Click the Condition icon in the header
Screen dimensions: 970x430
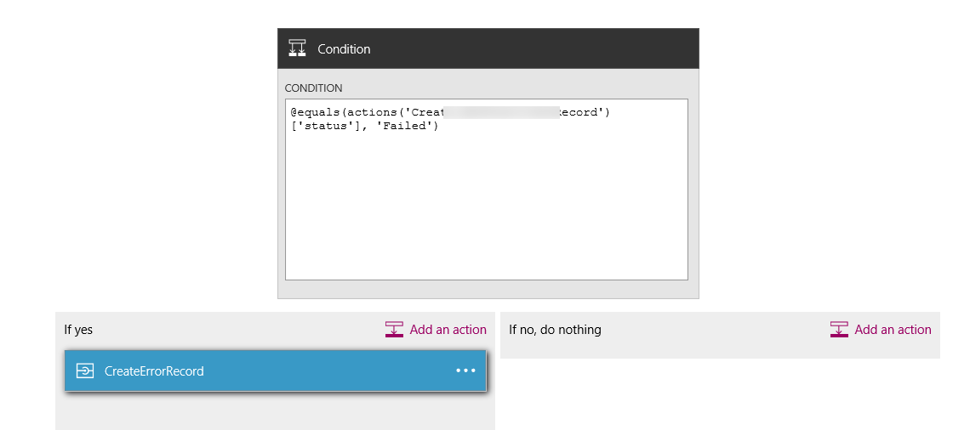297,48
